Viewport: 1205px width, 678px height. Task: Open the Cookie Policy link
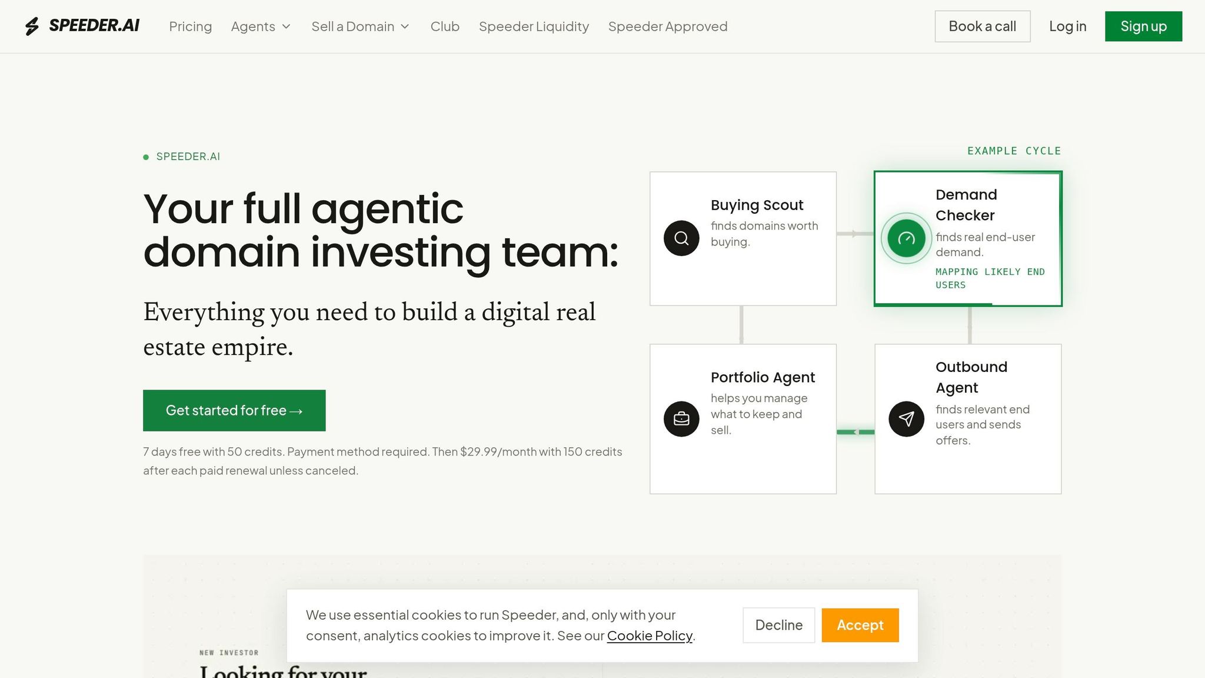coord(650,636)
